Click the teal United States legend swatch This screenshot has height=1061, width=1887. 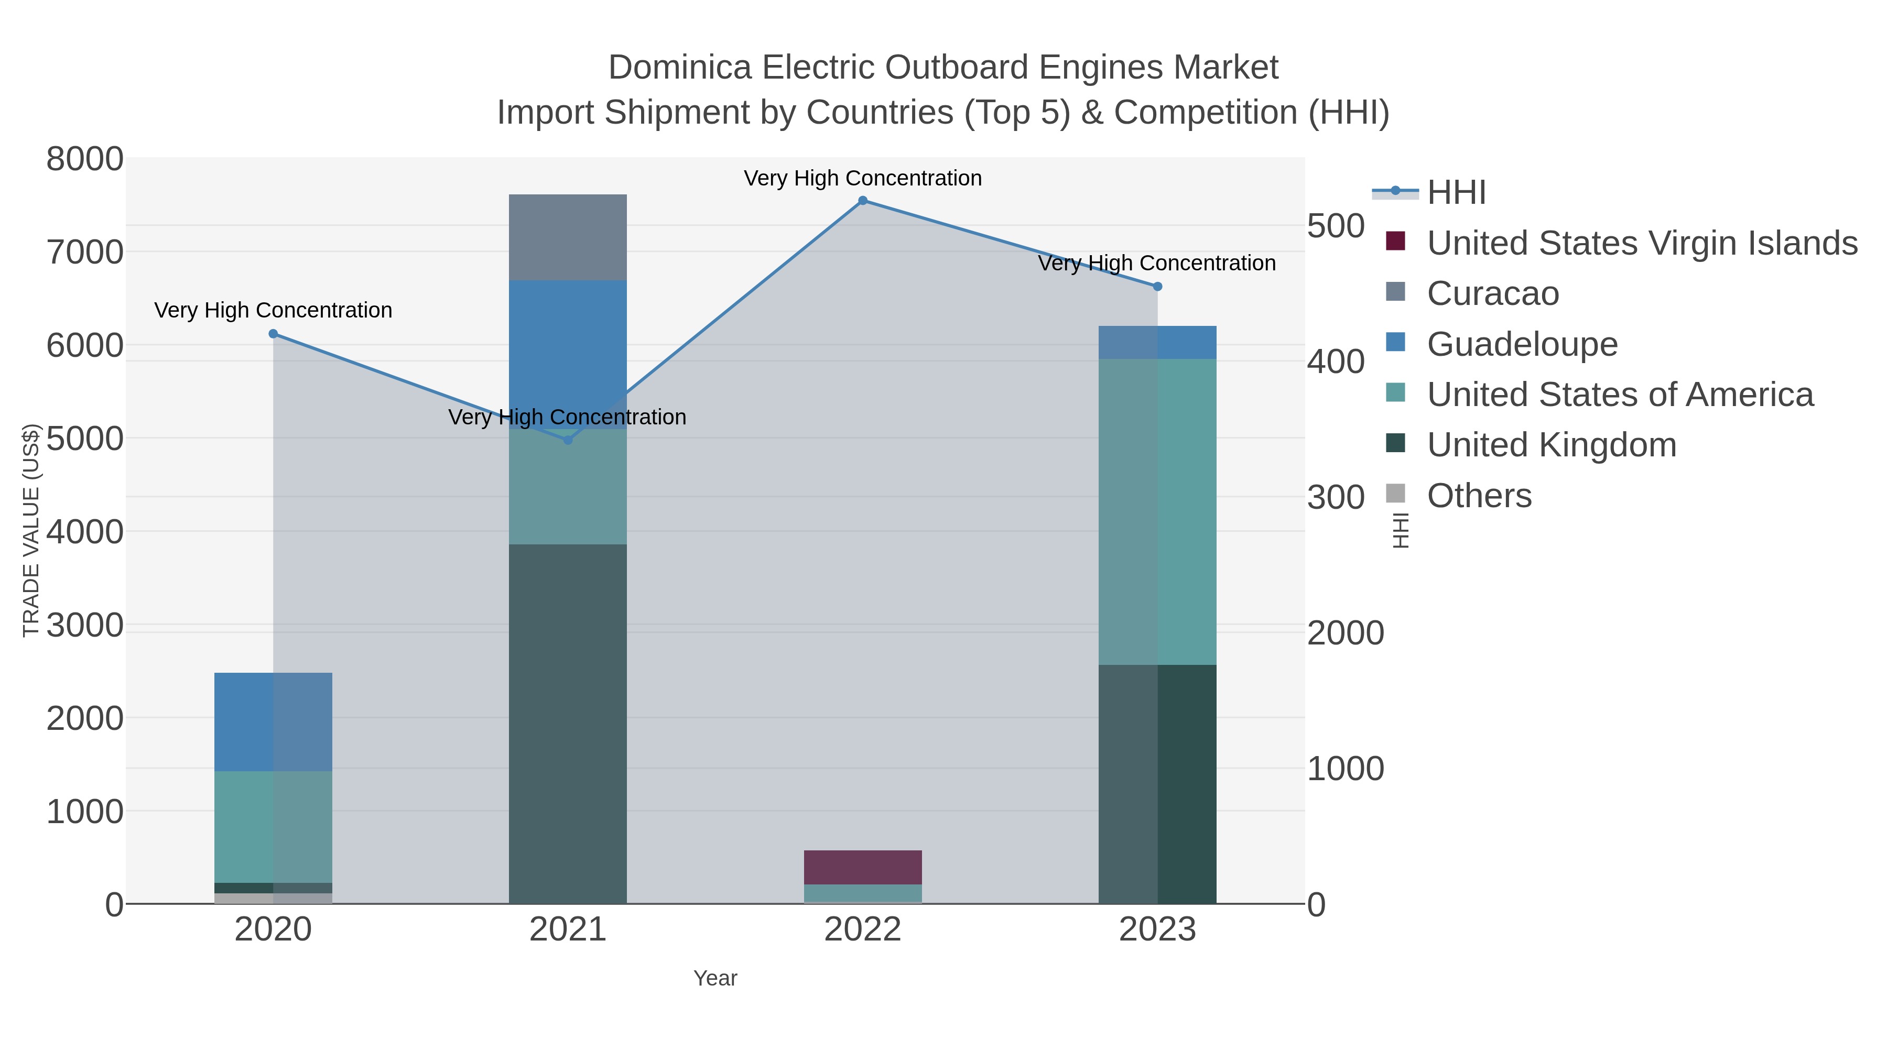tap(1396, 392)
